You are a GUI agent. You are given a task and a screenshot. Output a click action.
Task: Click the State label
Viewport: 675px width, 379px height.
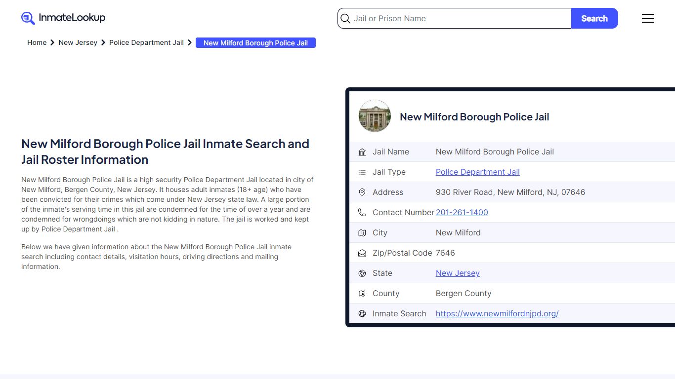[382, 273]
